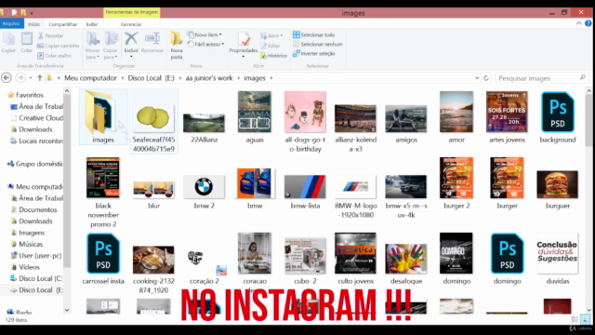Open Downloads under Favoritos

[35, 129]
